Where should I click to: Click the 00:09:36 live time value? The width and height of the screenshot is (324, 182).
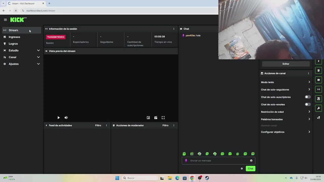coord(160,37)
